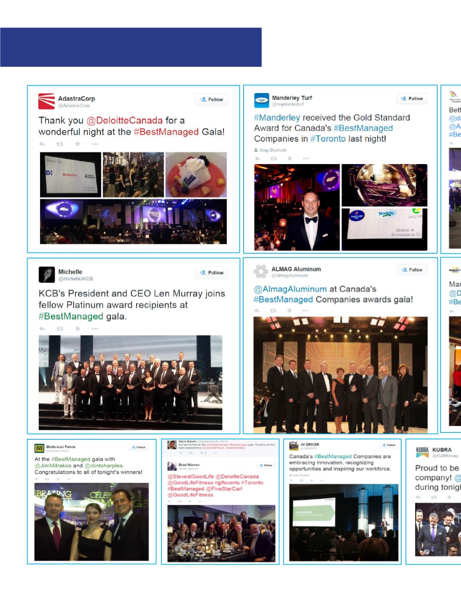Image resolution: width=461 pixels, height=597 pixels.
Task: Open the #glfevents hashtag
Action: pos(227,482)
